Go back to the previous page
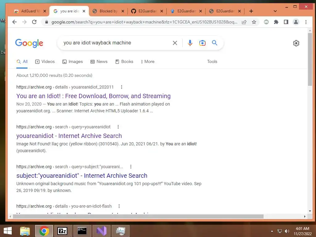316x237 pixels. click(14, 22)
